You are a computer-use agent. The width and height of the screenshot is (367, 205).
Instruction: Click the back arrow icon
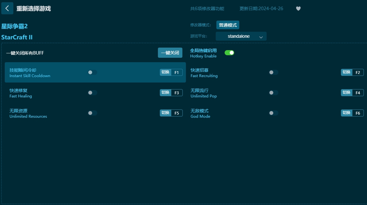(7, 9)
